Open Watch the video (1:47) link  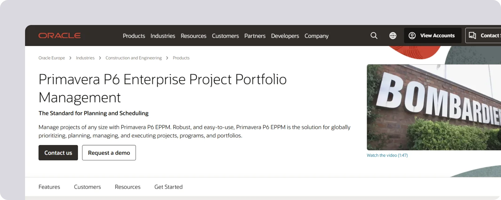point(387,155)
